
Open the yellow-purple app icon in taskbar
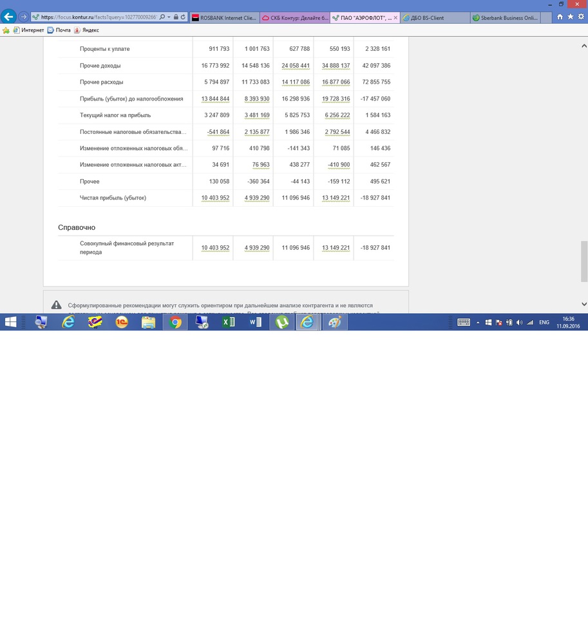pos(95,323)
